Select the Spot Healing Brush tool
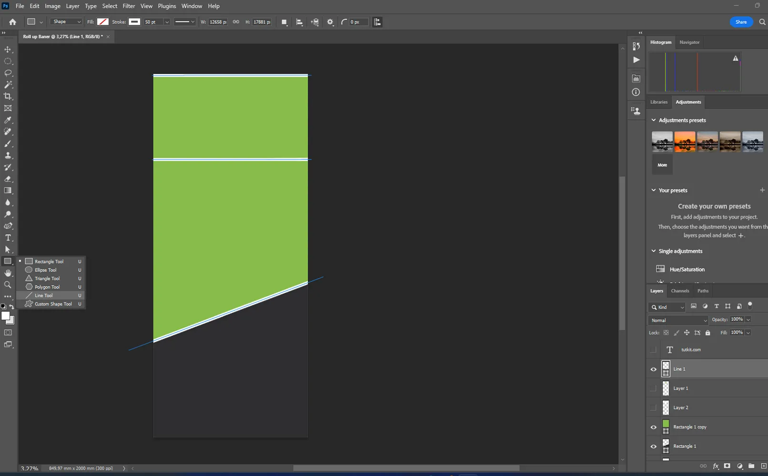 [x=8, y=132]
